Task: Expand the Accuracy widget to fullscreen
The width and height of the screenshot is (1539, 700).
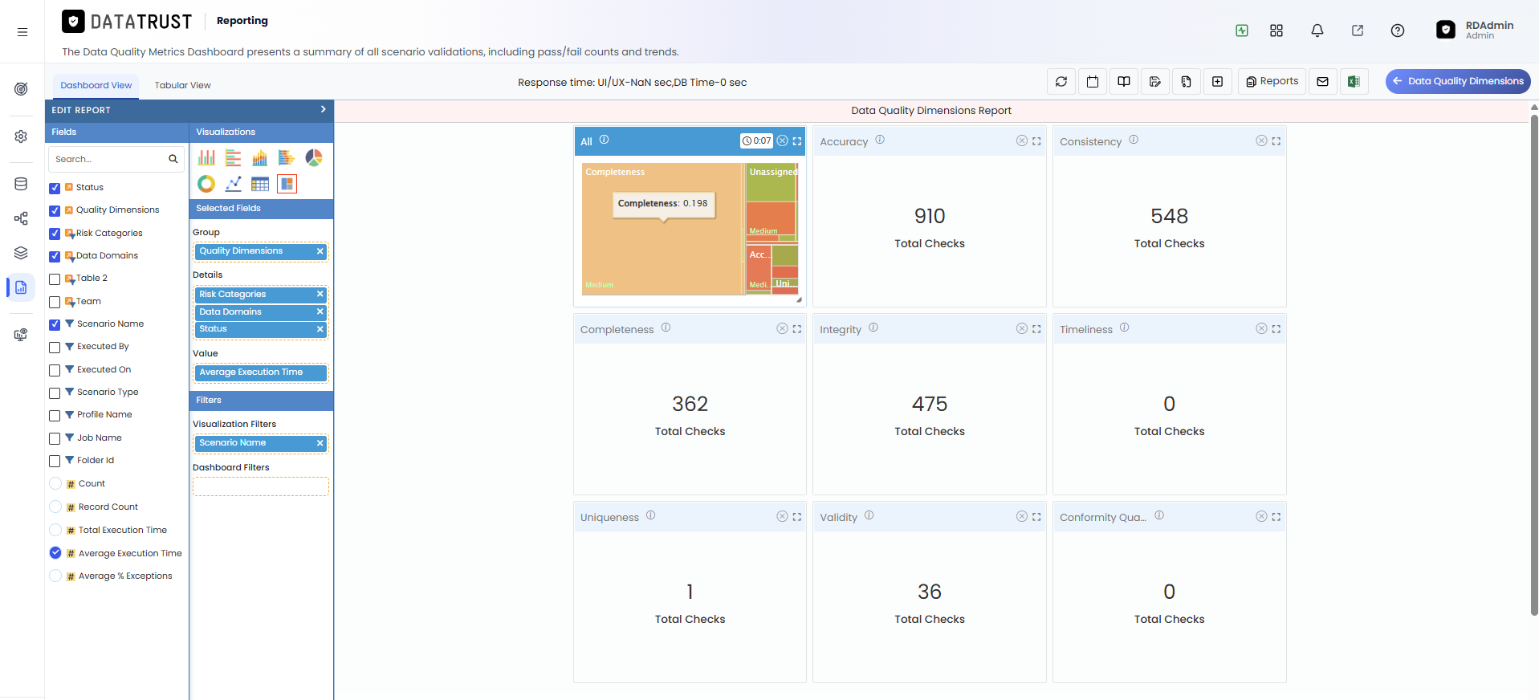Action: [1036, 141]
